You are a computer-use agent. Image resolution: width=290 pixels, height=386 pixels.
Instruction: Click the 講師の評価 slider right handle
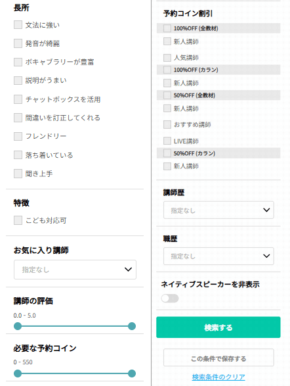click(132, 326)
